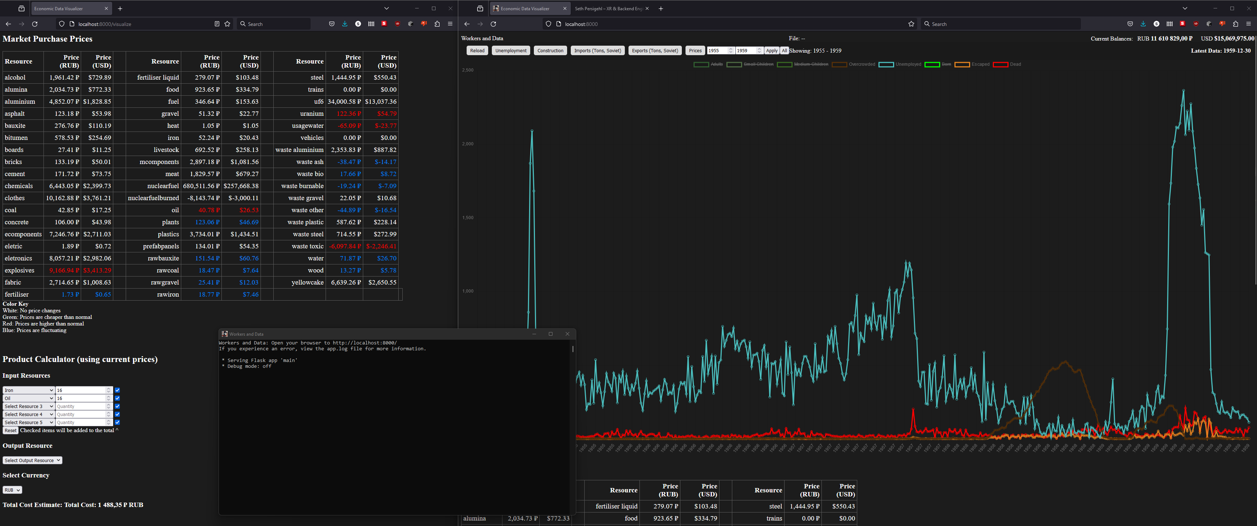This screenshot has width=1257, height=526.
Task: Close the Seth Persigehl tab
Action: pyautogui.click(x=647, y=8)
